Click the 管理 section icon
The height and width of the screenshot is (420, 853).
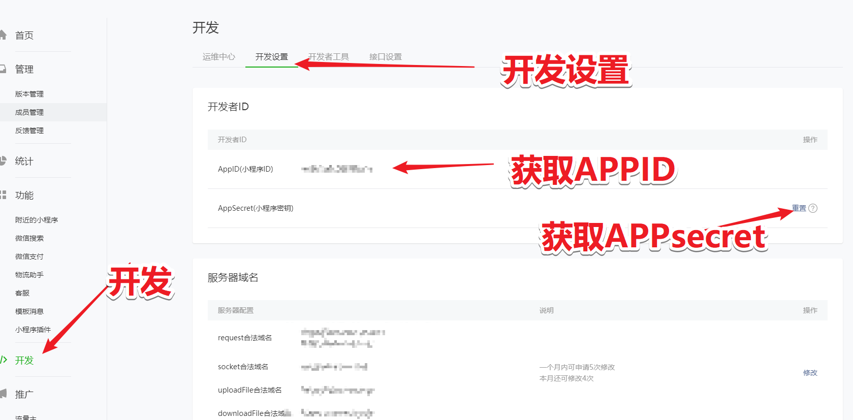click(3, 69)
